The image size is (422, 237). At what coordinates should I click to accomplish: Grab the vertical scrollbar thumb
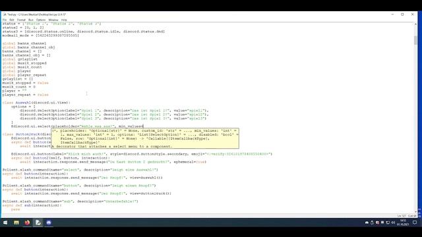click(415, 39)
